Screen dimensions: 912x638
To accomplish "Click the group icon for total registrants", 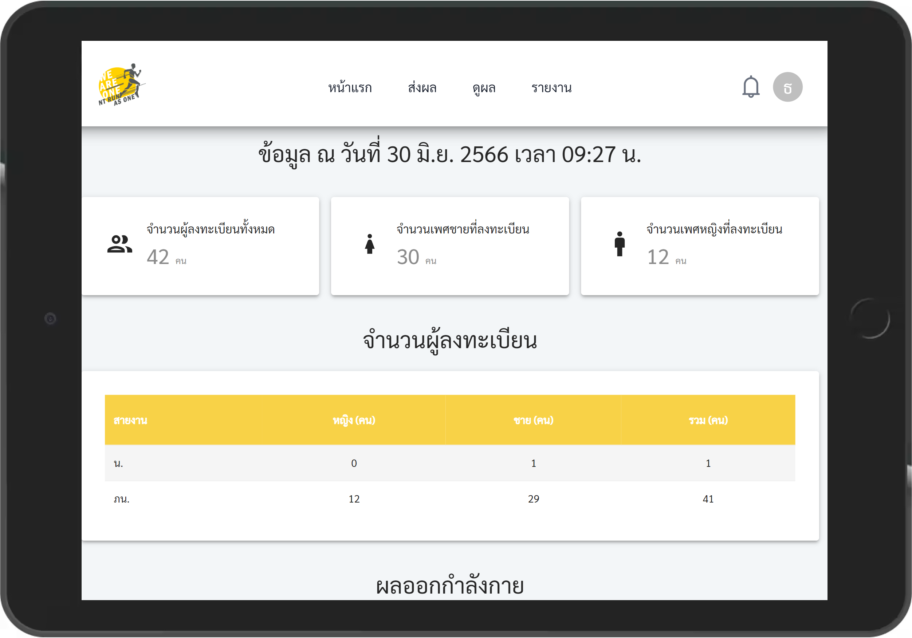I will [x=119, y=244].
